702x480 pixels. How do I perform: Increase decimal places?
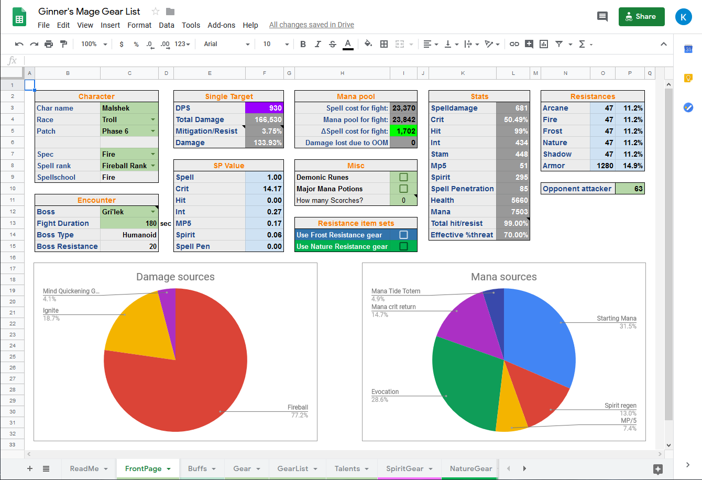165,44
